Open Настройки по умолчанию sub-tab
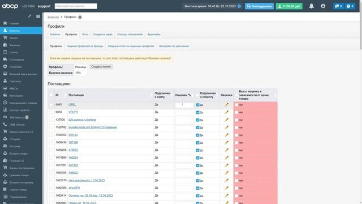The image size is (362, 204). pos(174,46)
